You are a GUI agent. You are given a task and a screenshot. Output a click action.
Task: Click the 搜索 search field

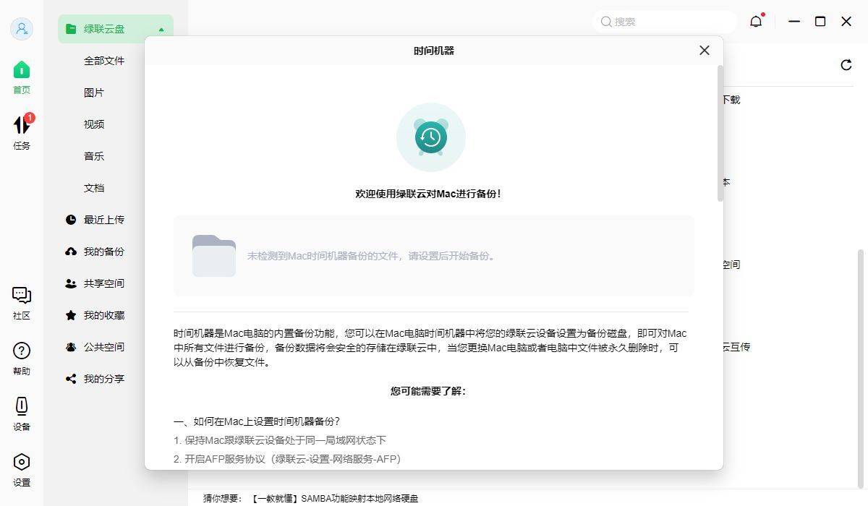click(664, 22)
